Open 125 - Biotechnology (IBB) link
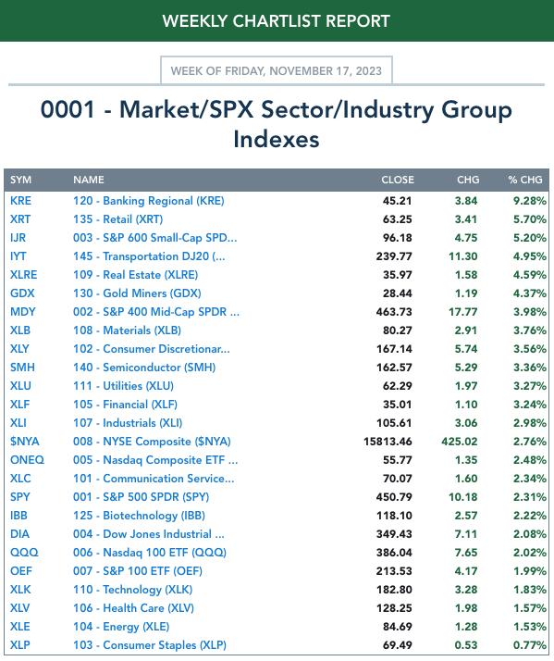Viewport: 554px width, 661px height. pos(139,516)
